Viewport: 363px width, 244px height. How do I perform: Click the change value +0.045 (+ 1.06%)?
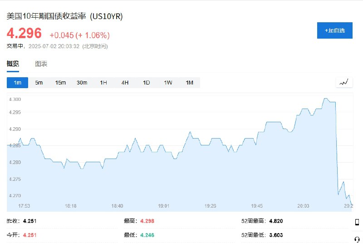click(x=80, y=35)
